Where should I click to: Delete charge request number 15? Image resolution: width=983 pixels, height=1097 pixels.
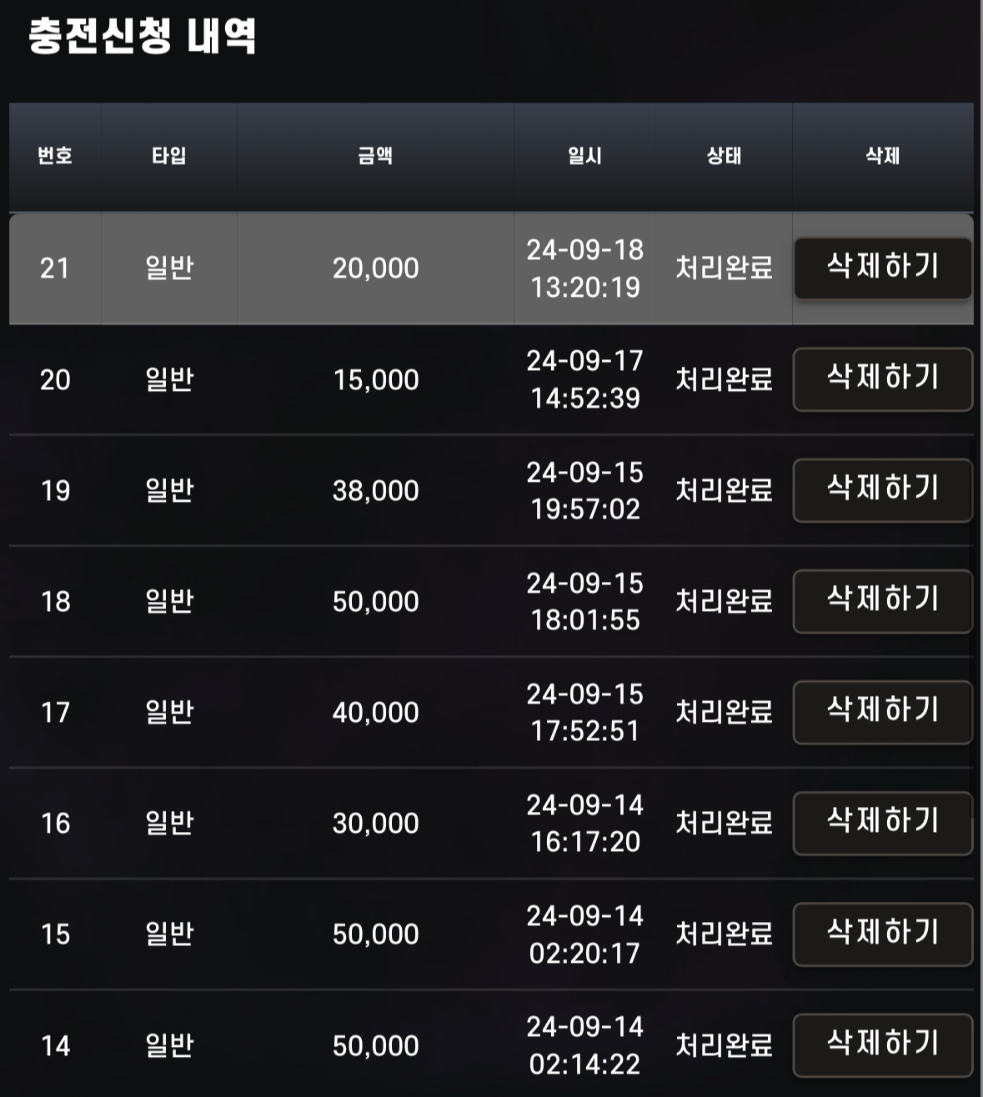(883, 934)
